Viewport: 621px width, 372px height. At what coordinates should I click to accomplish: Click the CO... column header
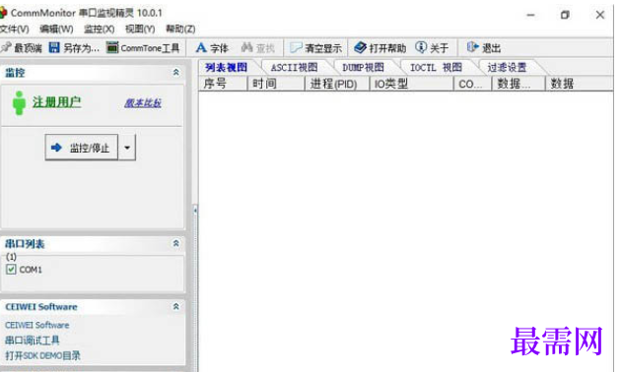click(473, 84)
